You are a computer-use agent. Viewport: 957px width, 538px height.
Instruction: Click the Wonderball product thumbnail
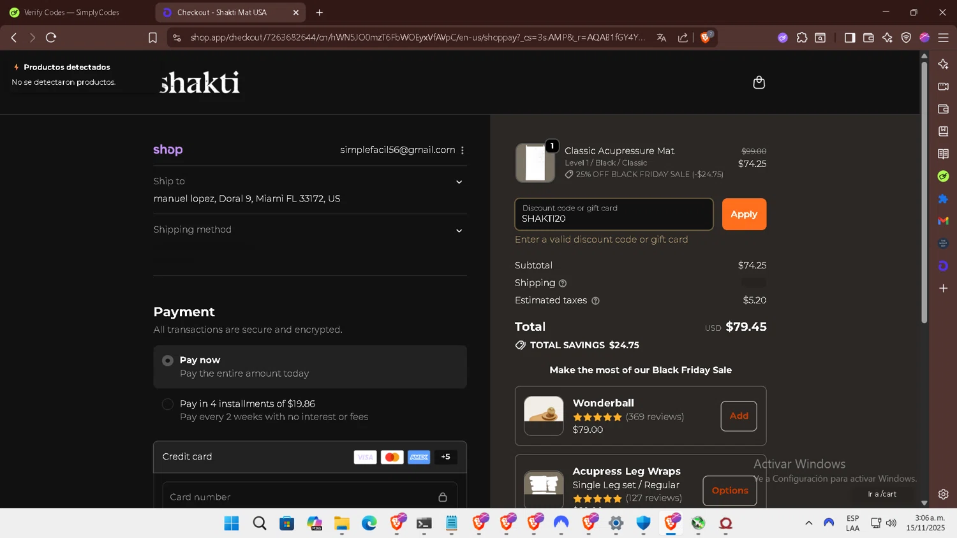pos(544,416)
